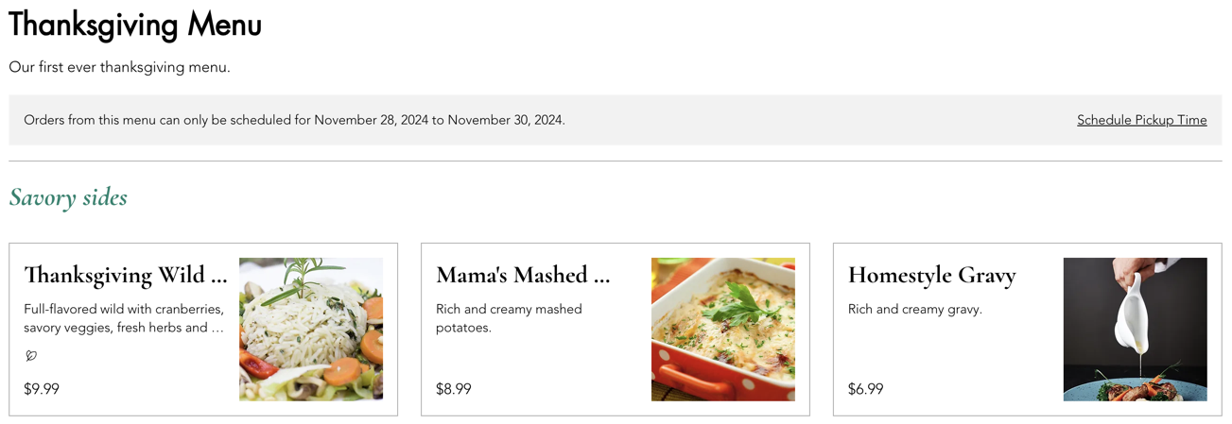Open the mashed potatoes casserole photo

(x=723, y=330)
